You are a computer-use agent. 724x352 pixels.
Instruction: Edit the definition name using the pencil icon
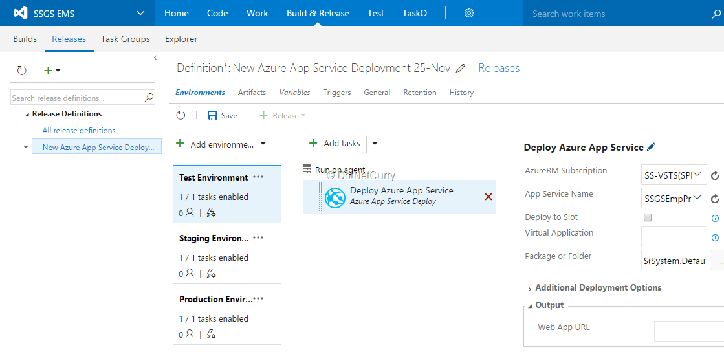pyautogui.click(x=460, y=69)
